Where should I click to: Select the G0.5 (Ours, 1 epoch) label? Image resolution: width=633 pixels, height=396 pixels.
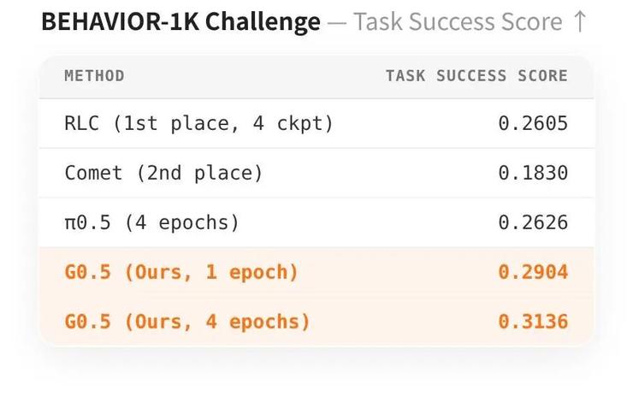181,273
